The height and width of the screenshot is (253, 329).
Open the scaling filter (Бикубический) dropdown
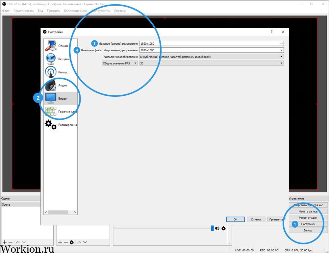pyautogui.click(x=212, y=57)
